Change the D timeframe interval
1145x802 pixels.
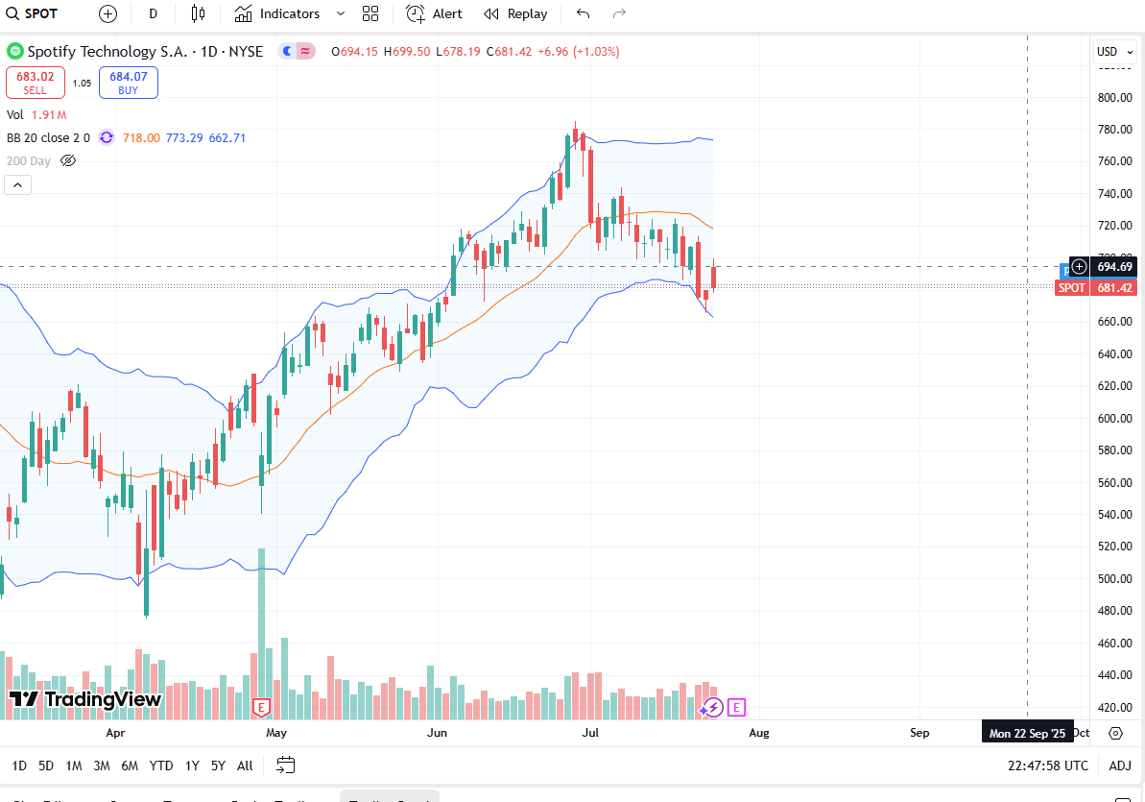click(153, 13)
